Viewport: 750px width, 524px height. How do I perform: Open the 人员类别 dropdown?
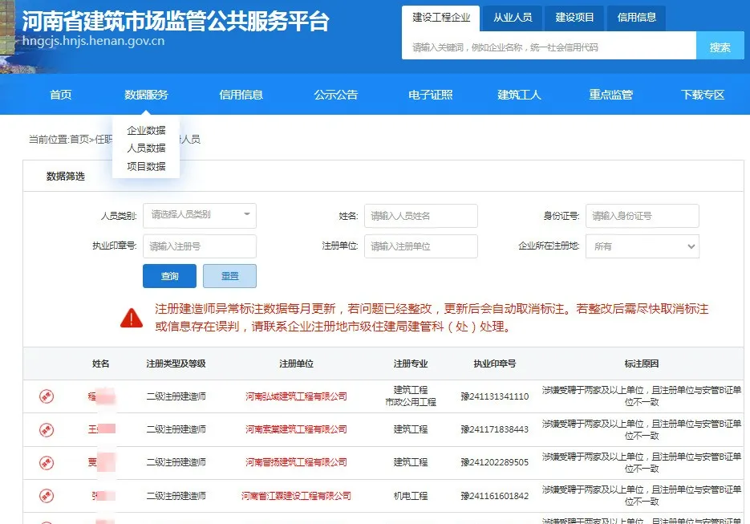(200, 215)
